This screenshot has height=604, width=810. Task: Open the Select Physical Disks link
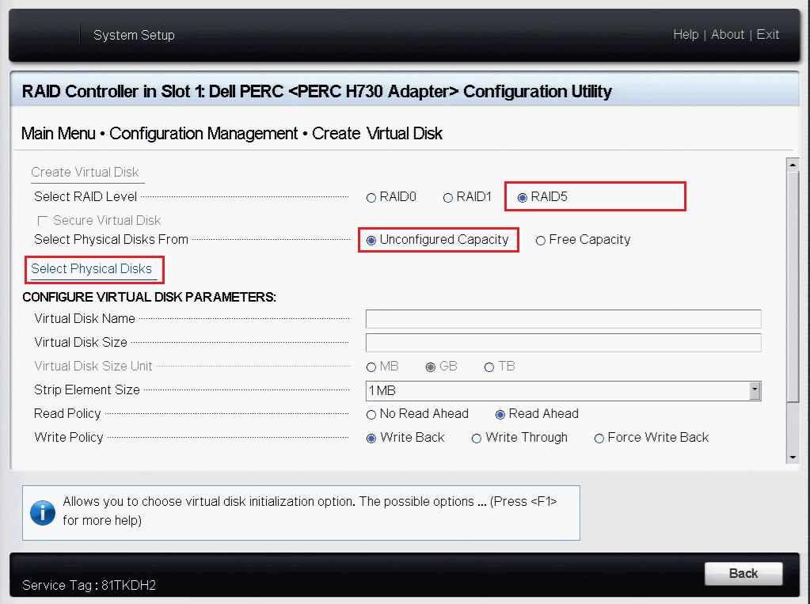point(93,269)
